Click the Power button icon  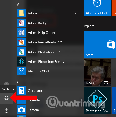(6, 111)
